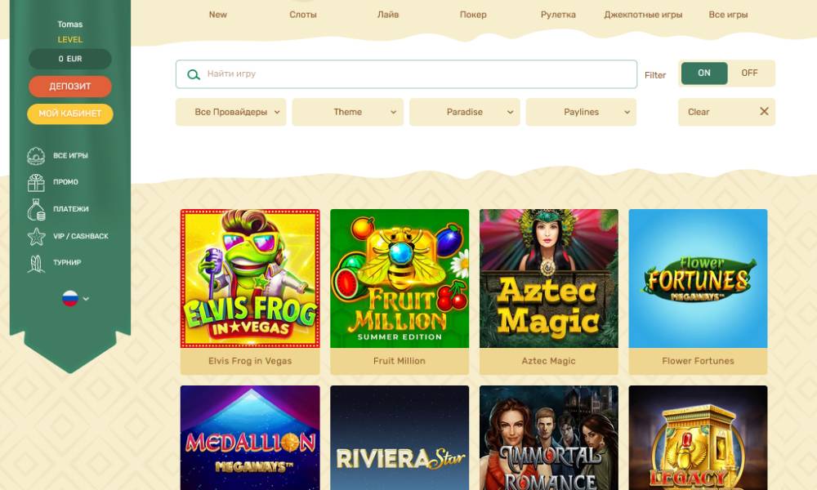This screenshot has width=817, height=490.
Task: Select the star VIP / Cashback icon
Action: (x=36, y=236)
